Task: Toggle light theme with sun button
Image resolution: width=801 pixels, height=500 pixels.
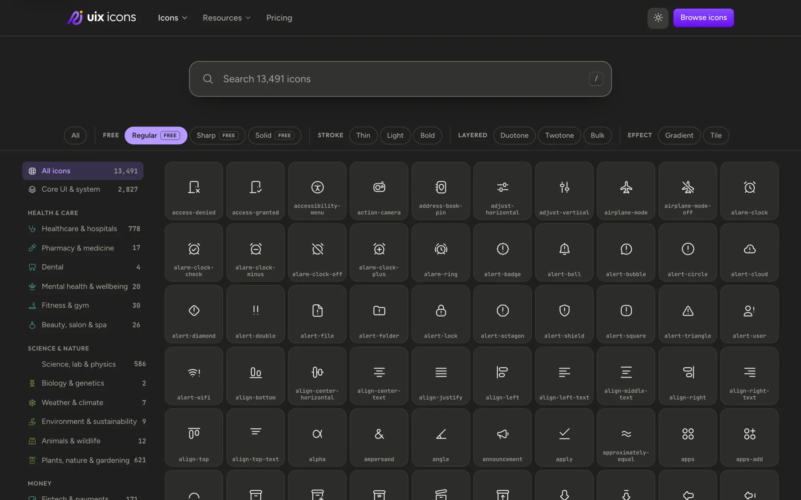Action: pyautogui.click(x=658, y=18)
